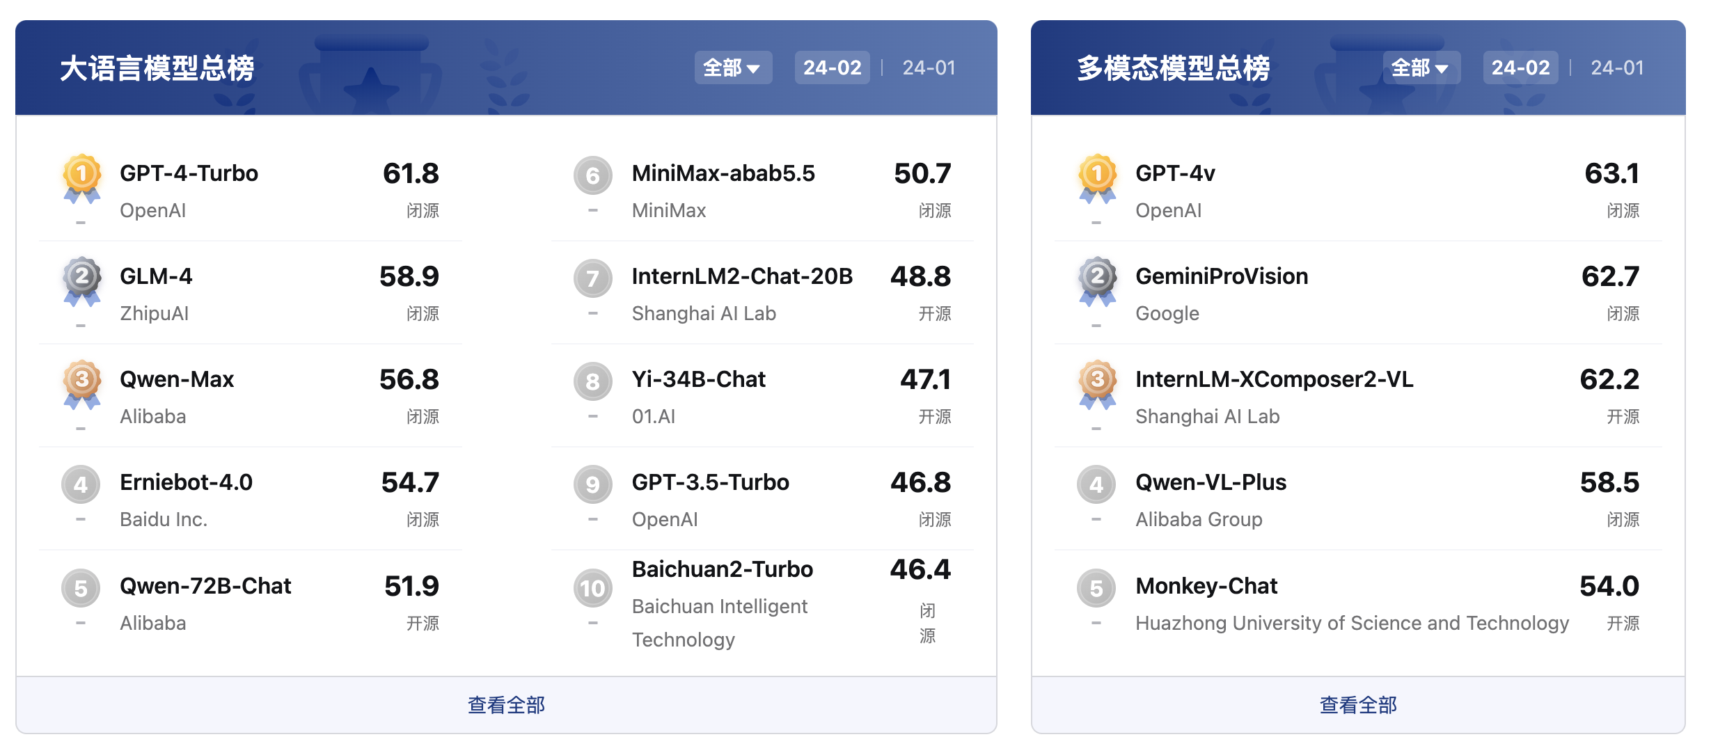Click rank 5 badge beside Monkey-Chat
The height and width of the screenshot is (753, 1711).
click(x=1096, y=588)
